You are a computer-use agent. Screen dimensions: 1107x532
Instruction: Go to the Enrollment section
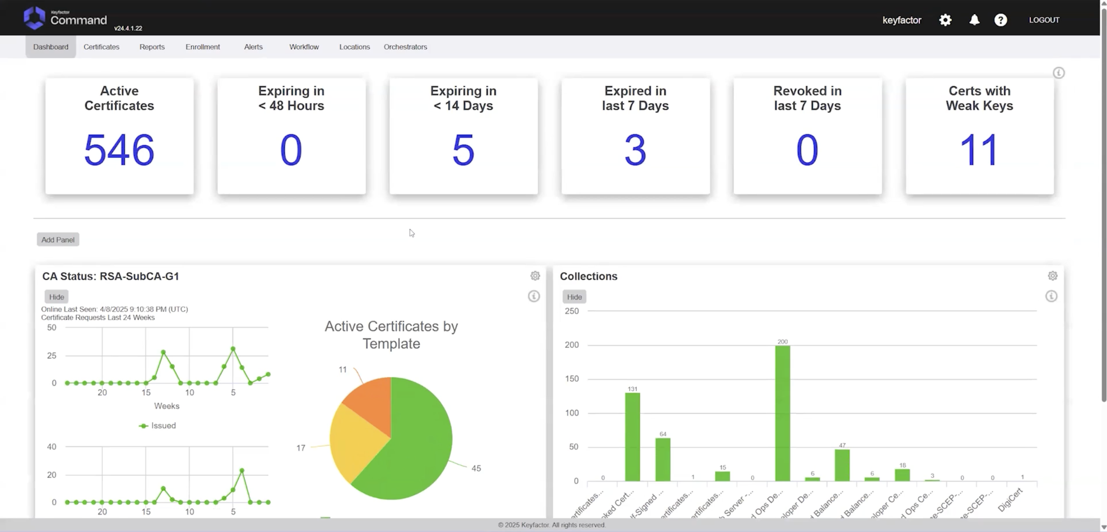click(202, 47)
